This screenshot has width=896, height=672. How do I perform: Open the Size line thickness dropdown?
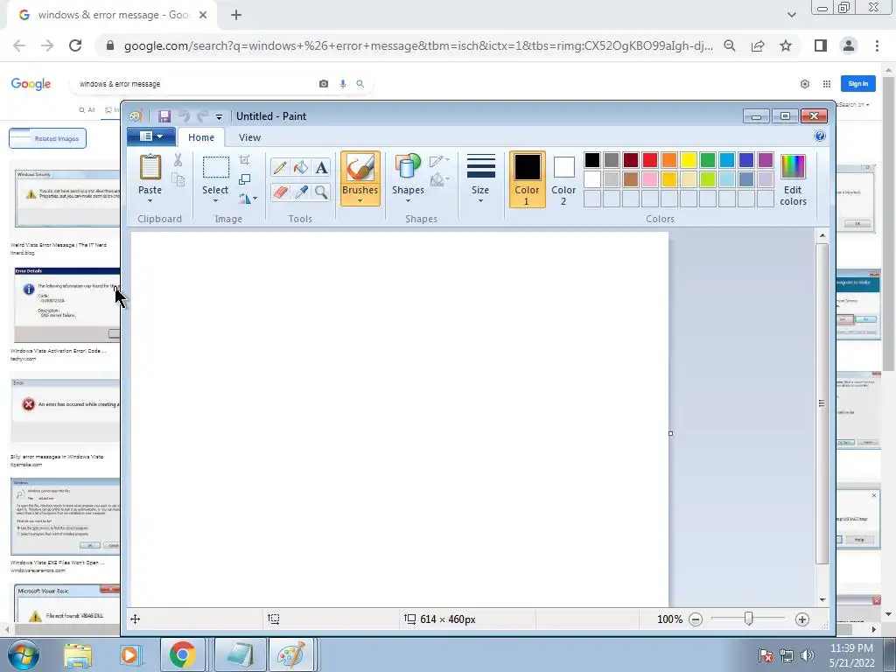pyautogui.click(x=480, y=178)
